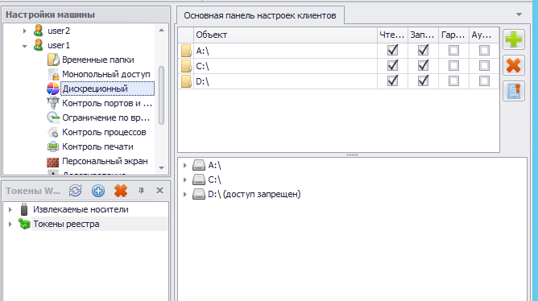The width and height of the screenshot is (538, 301).
Task: Close the tokens panel
Action: [160, 190]
